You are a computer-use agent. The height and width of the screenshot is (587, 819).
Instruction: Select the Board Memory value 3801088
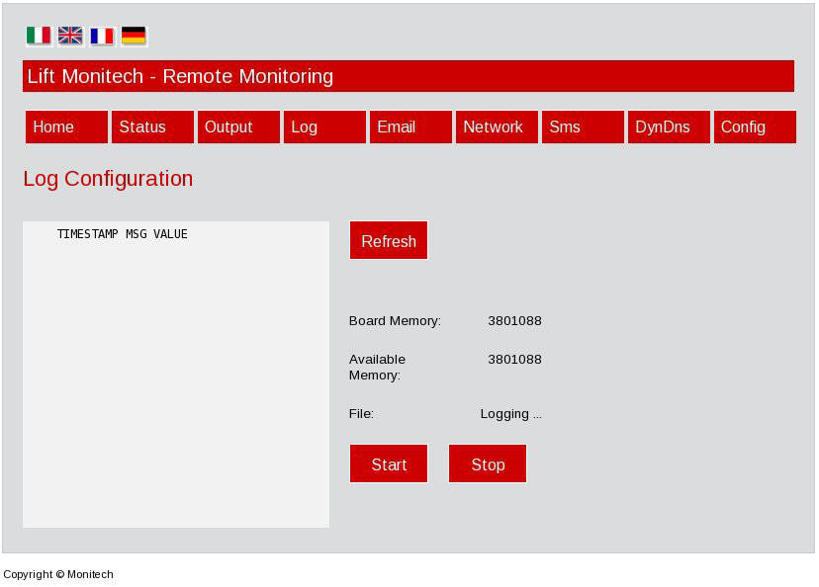pyautogui.click(x=514, y=321)
